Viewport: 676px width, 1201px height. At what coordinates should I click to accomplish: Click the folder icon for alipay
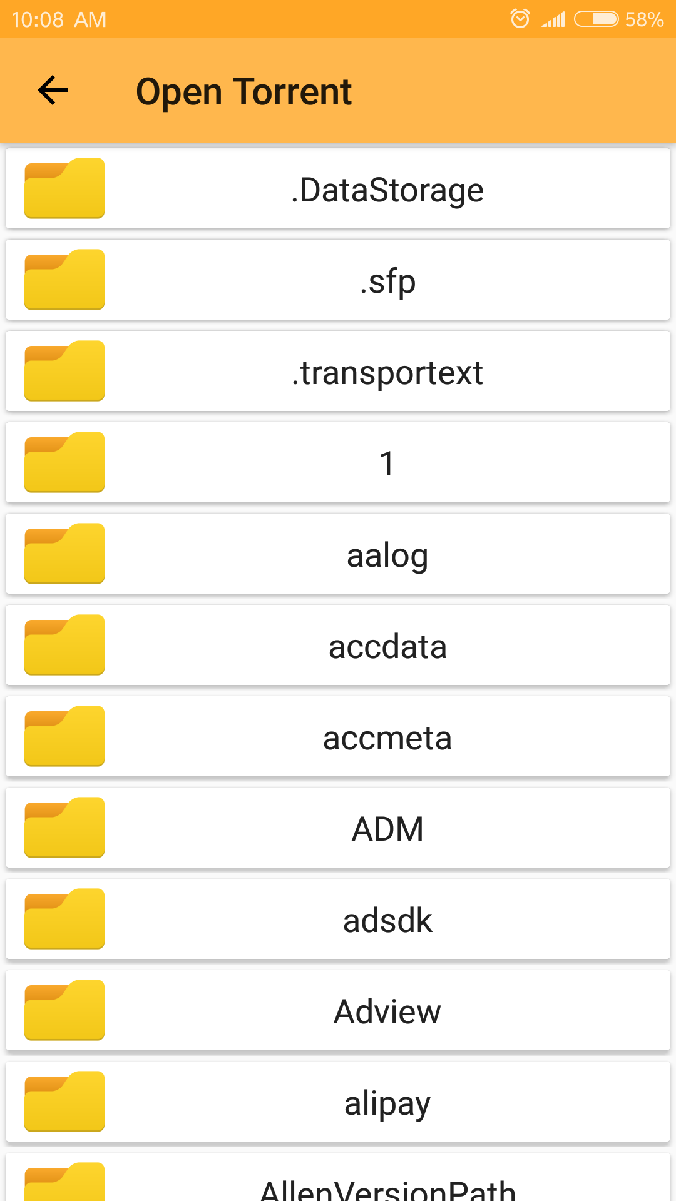64,1102
